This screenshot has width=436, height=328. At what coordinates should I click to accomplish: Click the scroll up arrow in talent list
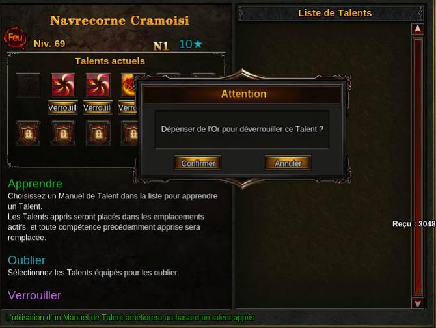point(418,29)
